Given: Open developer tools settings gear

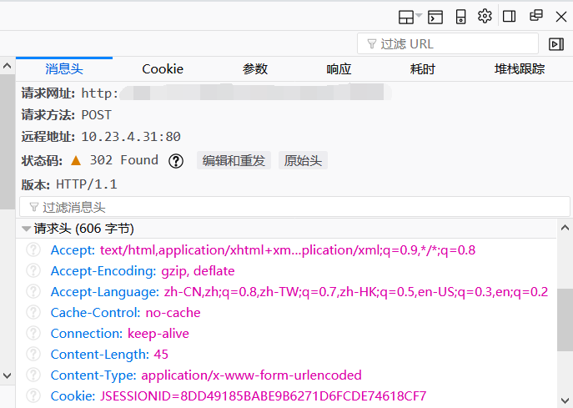Looking at the screenshot, I should [x=485, y=17].
